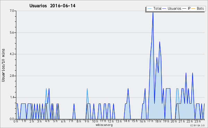This screenshot has height=128, width=208.
Task: Click the '10 h' x-axis label
Action: click(x=95, y=121)
